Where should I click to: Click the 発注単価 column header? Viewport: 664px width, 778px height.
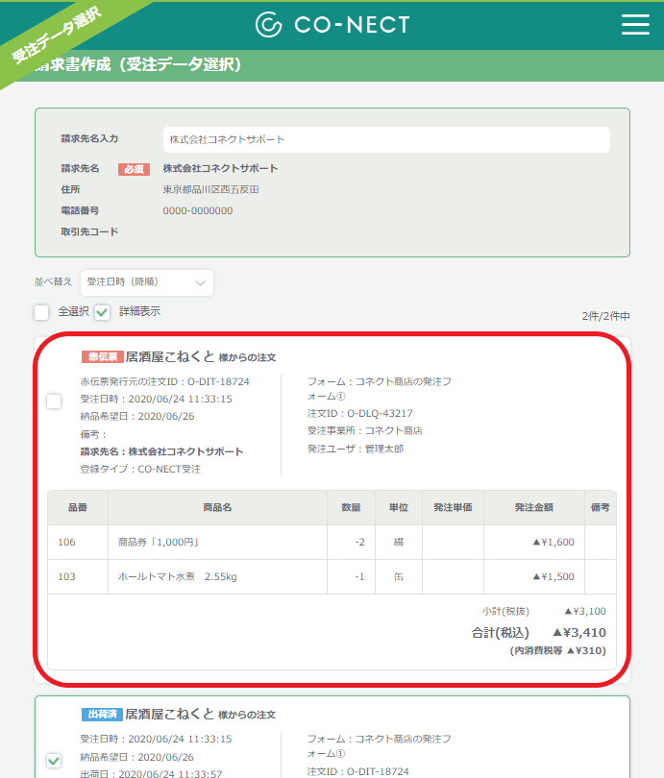tap(453, 507)
